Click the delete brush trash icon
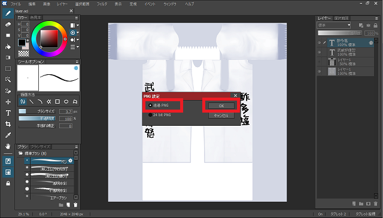This screenshot has height=218, width=383. (x=76, y=205)
